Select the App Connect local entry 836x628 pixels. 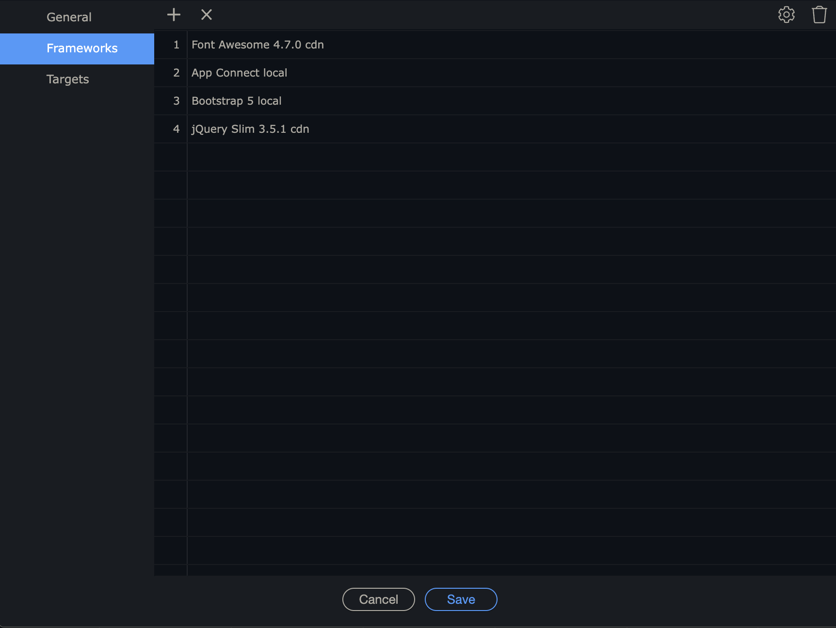point(239,73)
